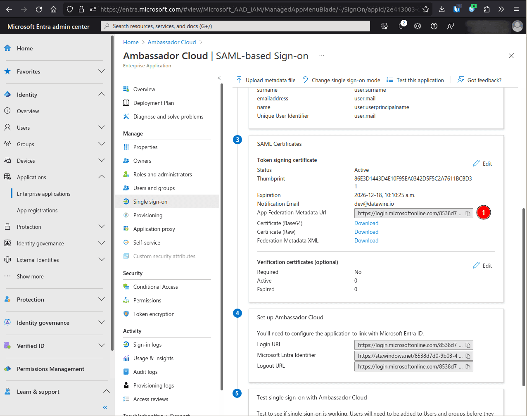527x416 pixels.
Task: Click Test this application
Action: (x=415, y=80)
